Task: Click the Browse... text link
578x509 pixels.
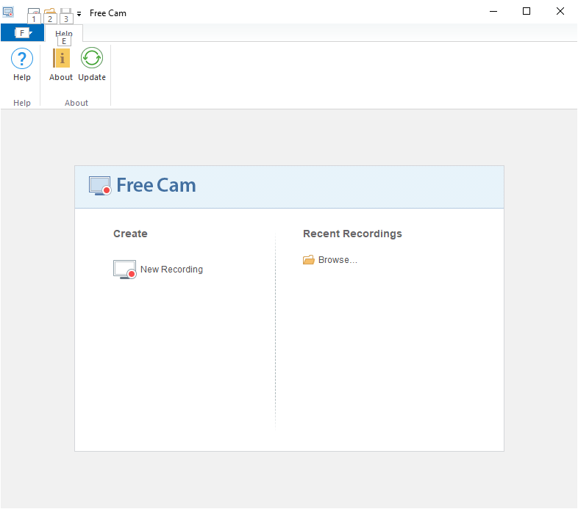Action: [x=338, y=260]
